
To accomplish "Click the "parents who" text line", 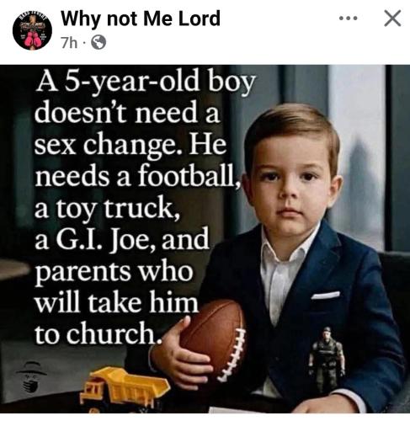I will point(114,272).
